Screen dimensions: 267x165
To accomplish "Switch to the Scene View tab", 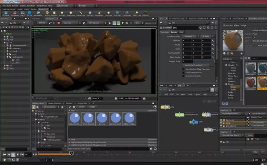I will pos(36,19).
